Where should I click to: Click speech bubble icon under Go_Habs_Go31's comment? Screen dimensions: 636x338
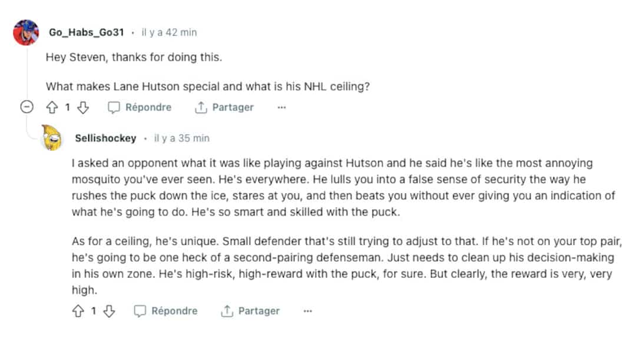[114, 107]
